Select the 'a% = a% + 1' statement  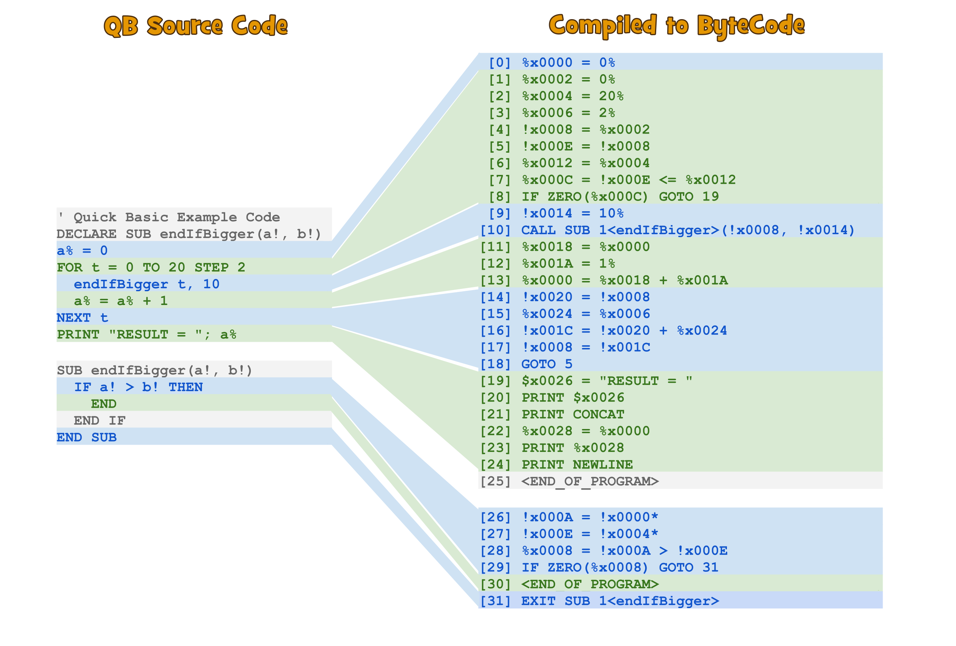tap(120, 300)
